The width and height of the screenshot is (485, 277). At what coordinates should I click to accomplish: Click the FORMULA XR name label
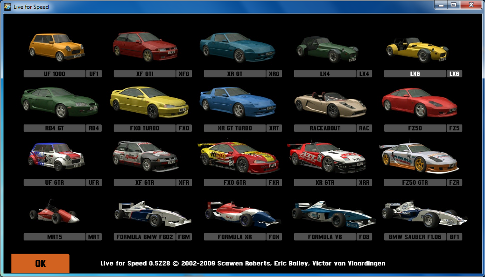(x=235, y=237)
